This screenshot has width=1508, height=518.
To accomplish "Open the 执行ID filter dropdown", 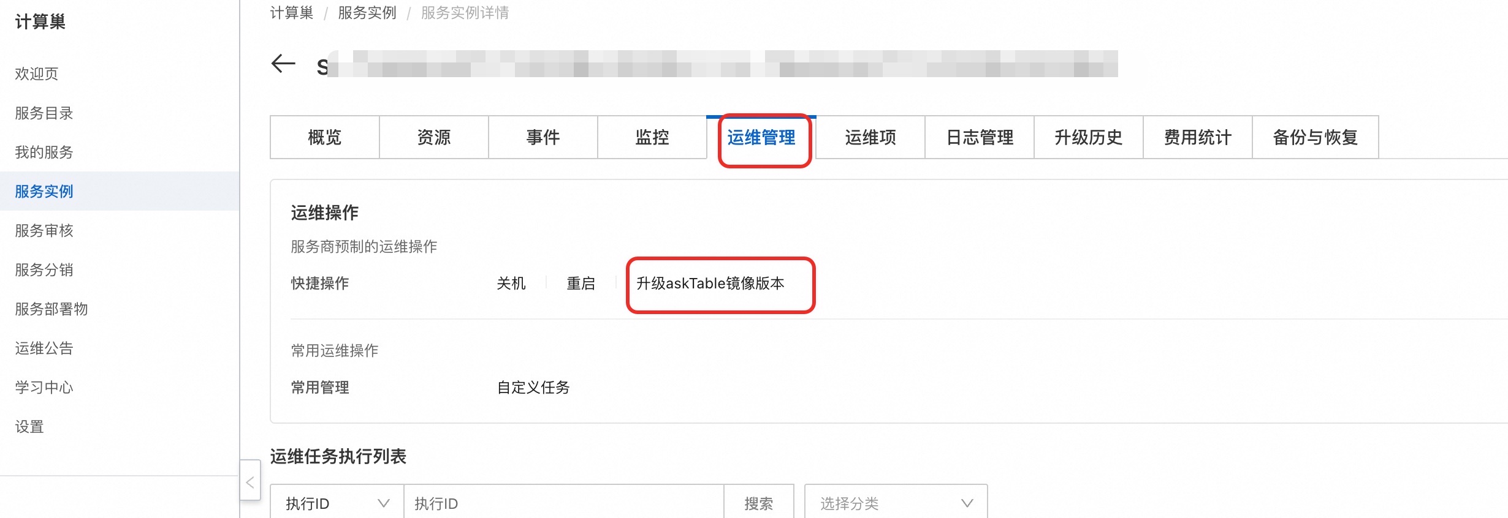I will pos(337,503).
